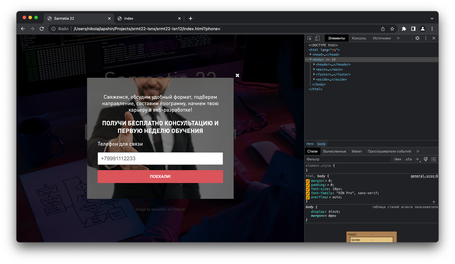The image size is (455, 264).
Task: Select html in the breadcrumb bar
Action: (310, 144)
